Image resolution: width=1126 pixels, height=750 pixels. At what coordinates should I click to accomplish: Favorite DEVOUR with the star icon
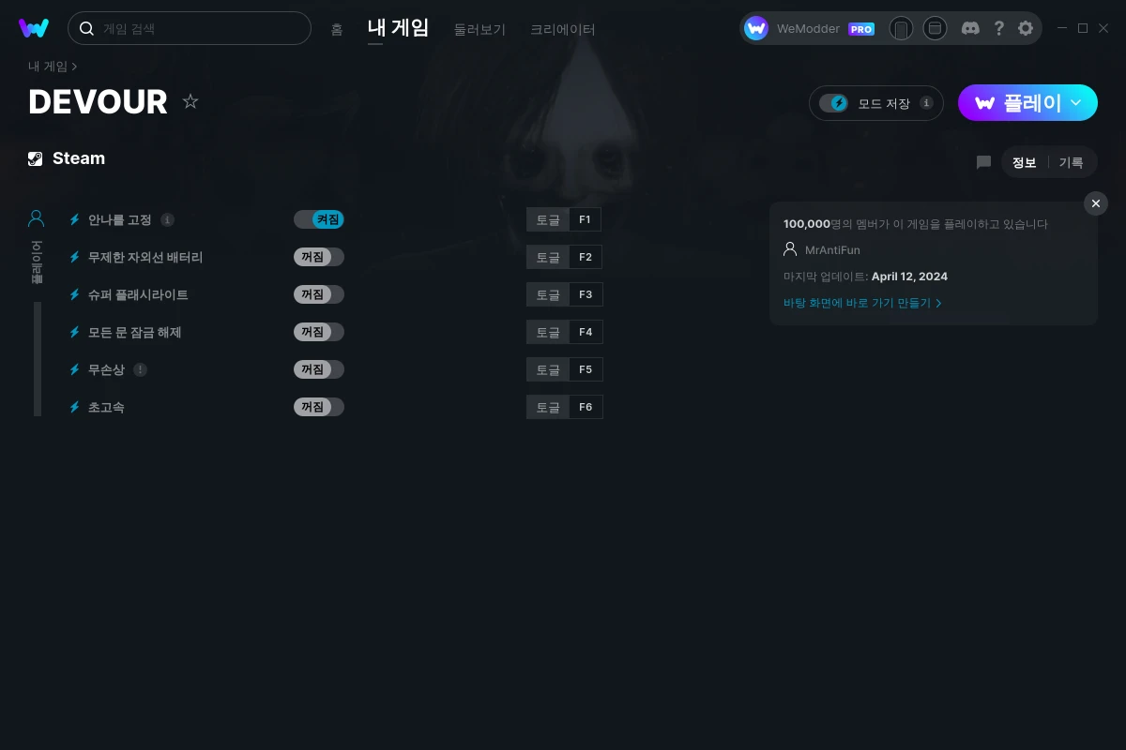190,101
